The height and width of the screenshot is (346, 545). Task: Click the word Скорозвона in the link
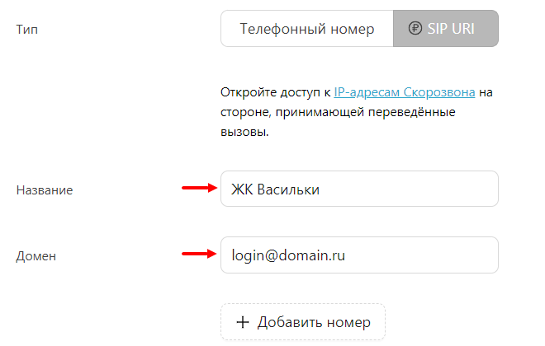tap(442, 92)
